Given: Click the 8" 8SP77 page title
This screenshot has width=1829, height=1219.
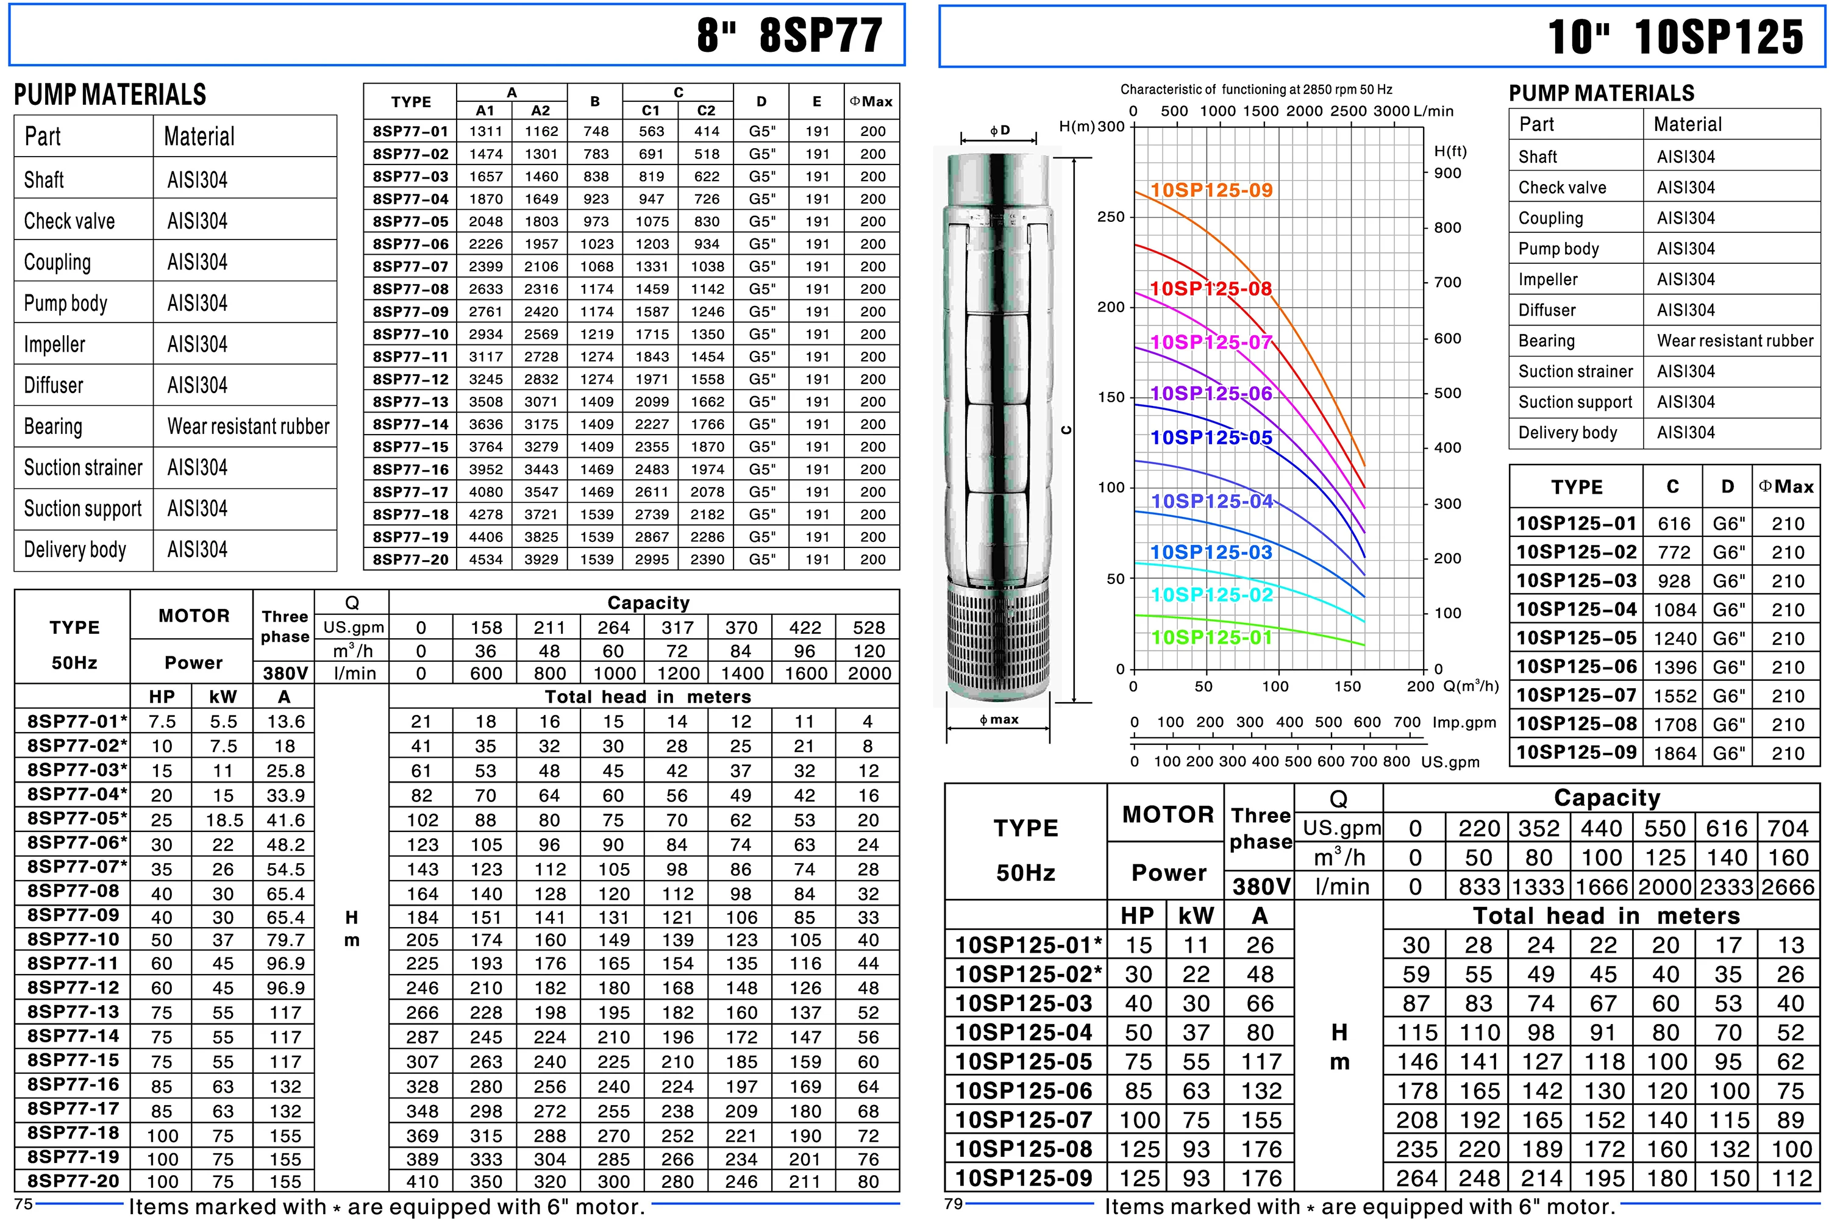Looking at the screenshot, I should pos(788,36).
